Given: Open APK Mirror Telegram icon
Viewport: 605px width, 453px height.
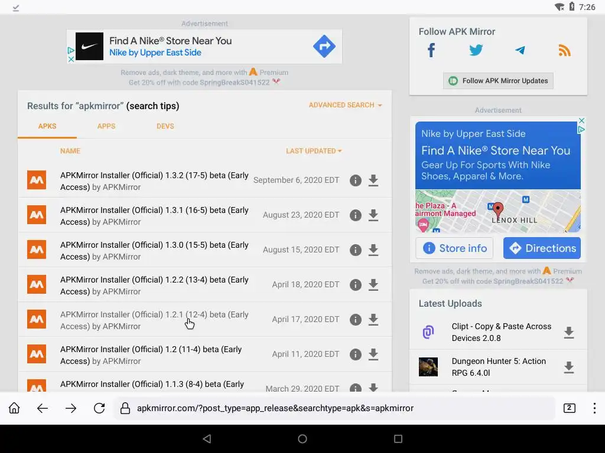Looking at the screenshot, I should coord(520,50).
